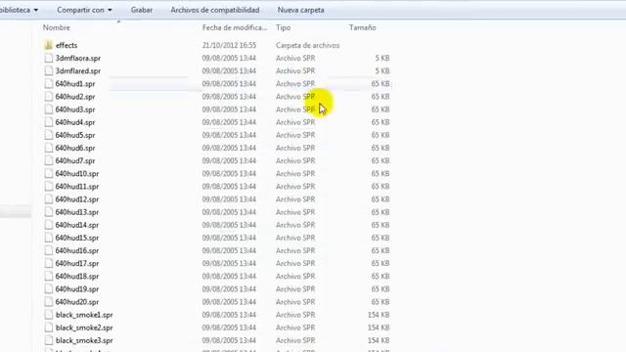Select file name 640hud1.spr

[75, 84]
